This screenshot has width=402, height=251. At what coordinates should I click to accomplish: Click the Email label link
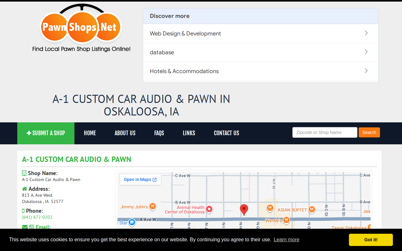(x=43, y=227)
